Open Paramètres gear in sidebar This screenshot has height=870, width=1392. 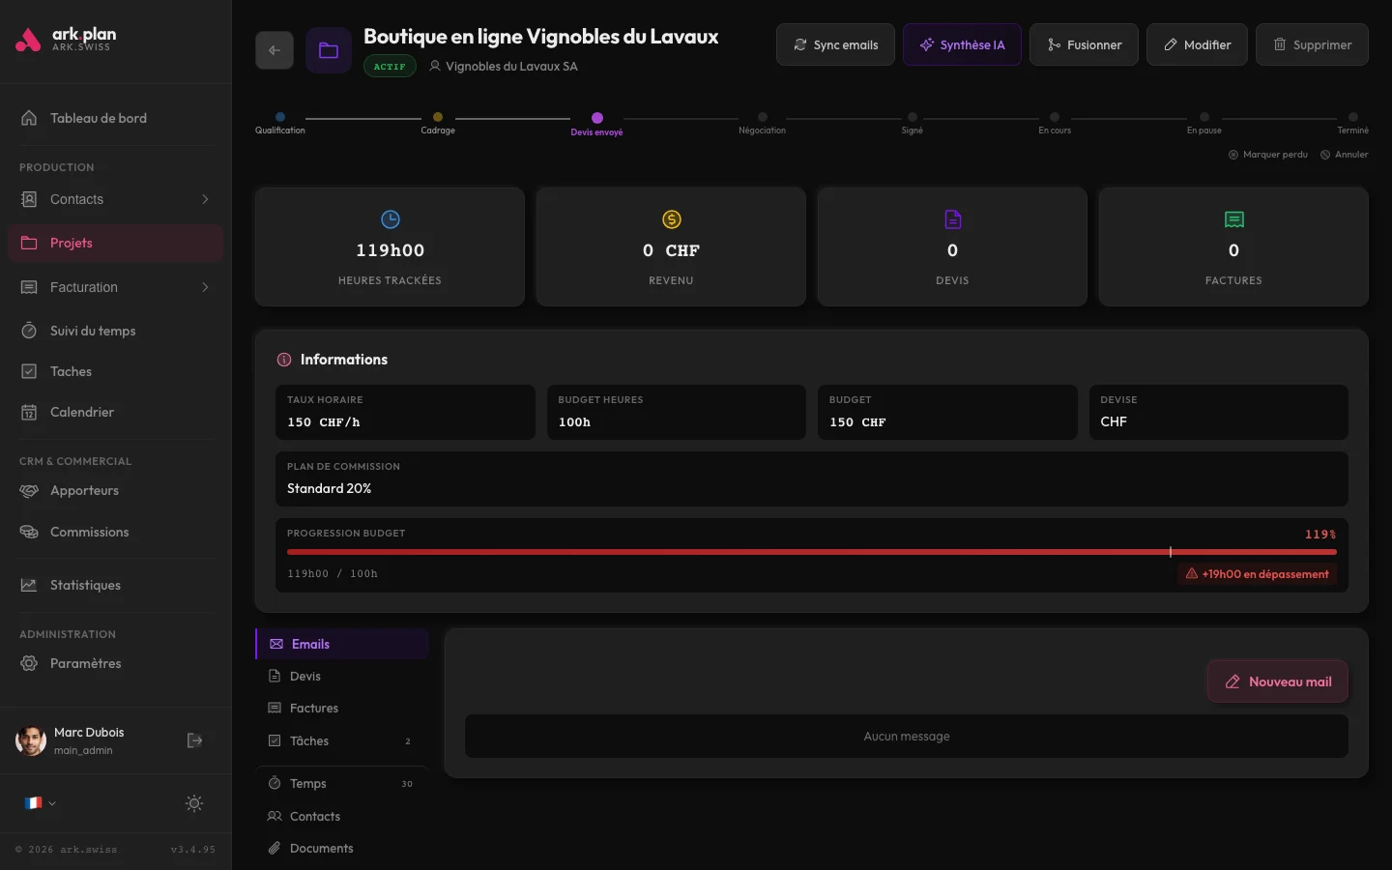point(85,663)
